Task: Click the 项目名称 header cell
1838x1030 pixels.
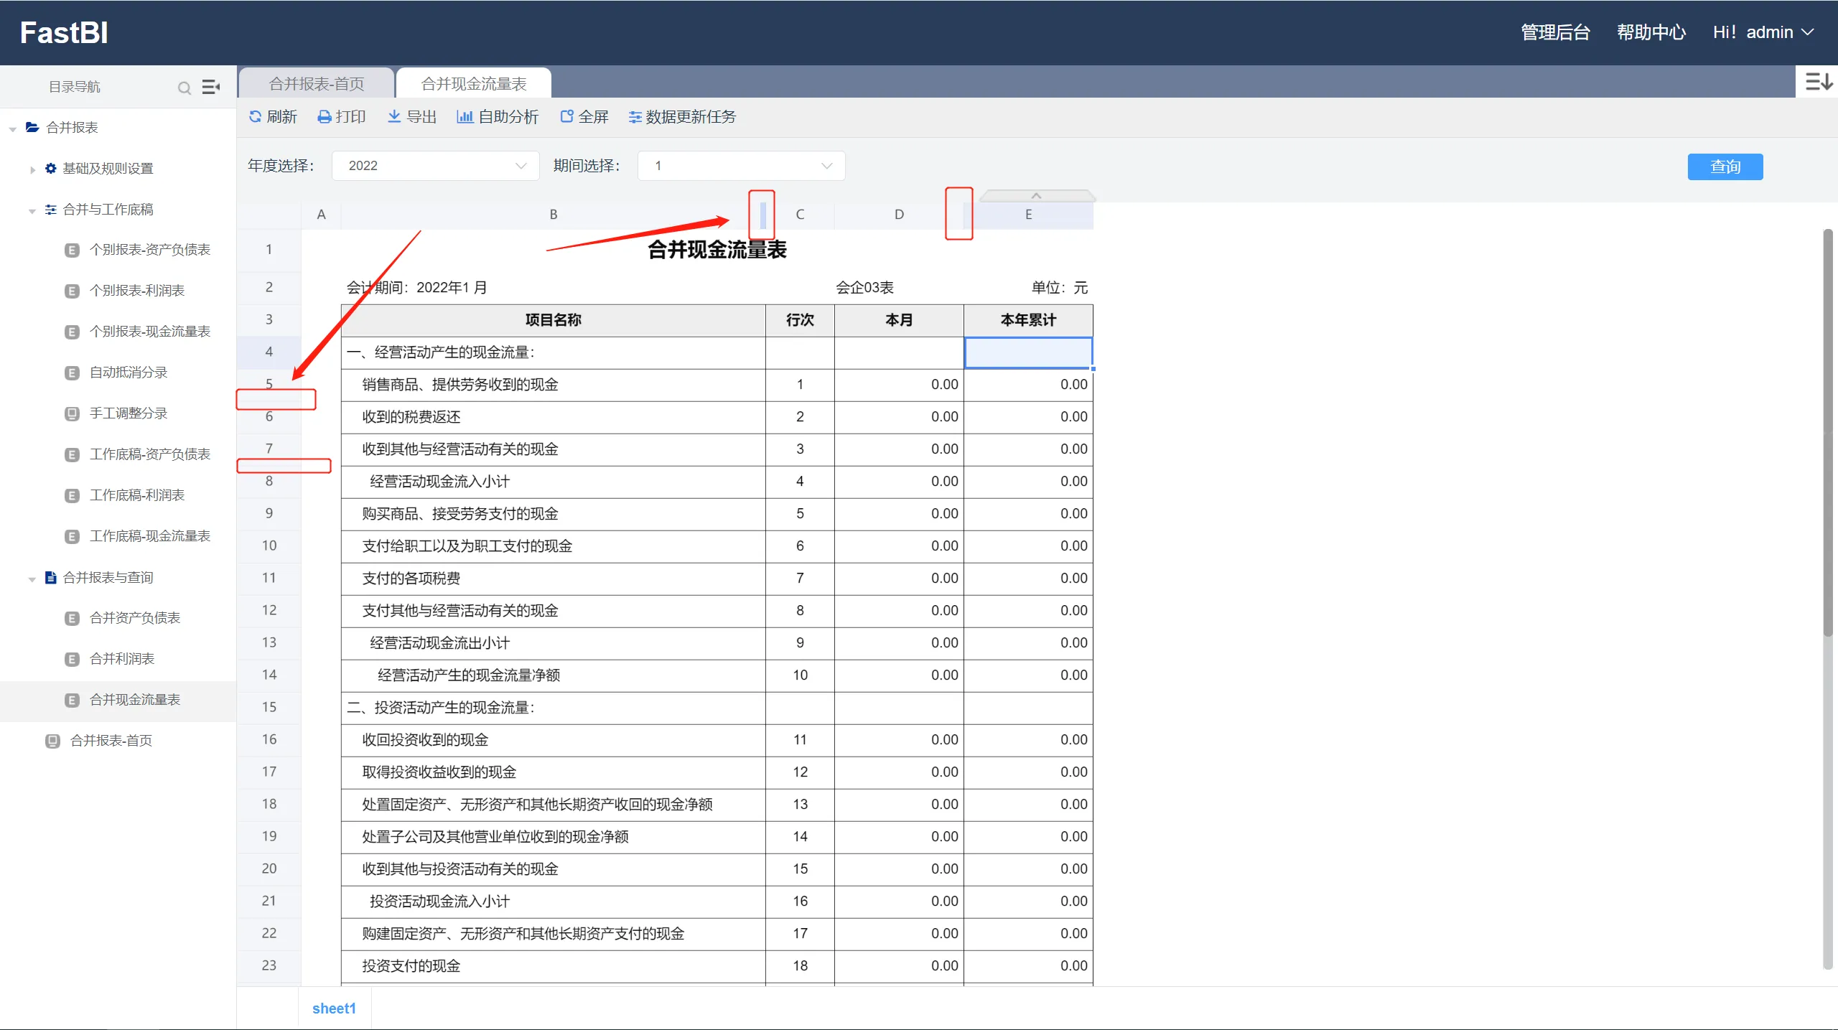Action: click(553, 320)
